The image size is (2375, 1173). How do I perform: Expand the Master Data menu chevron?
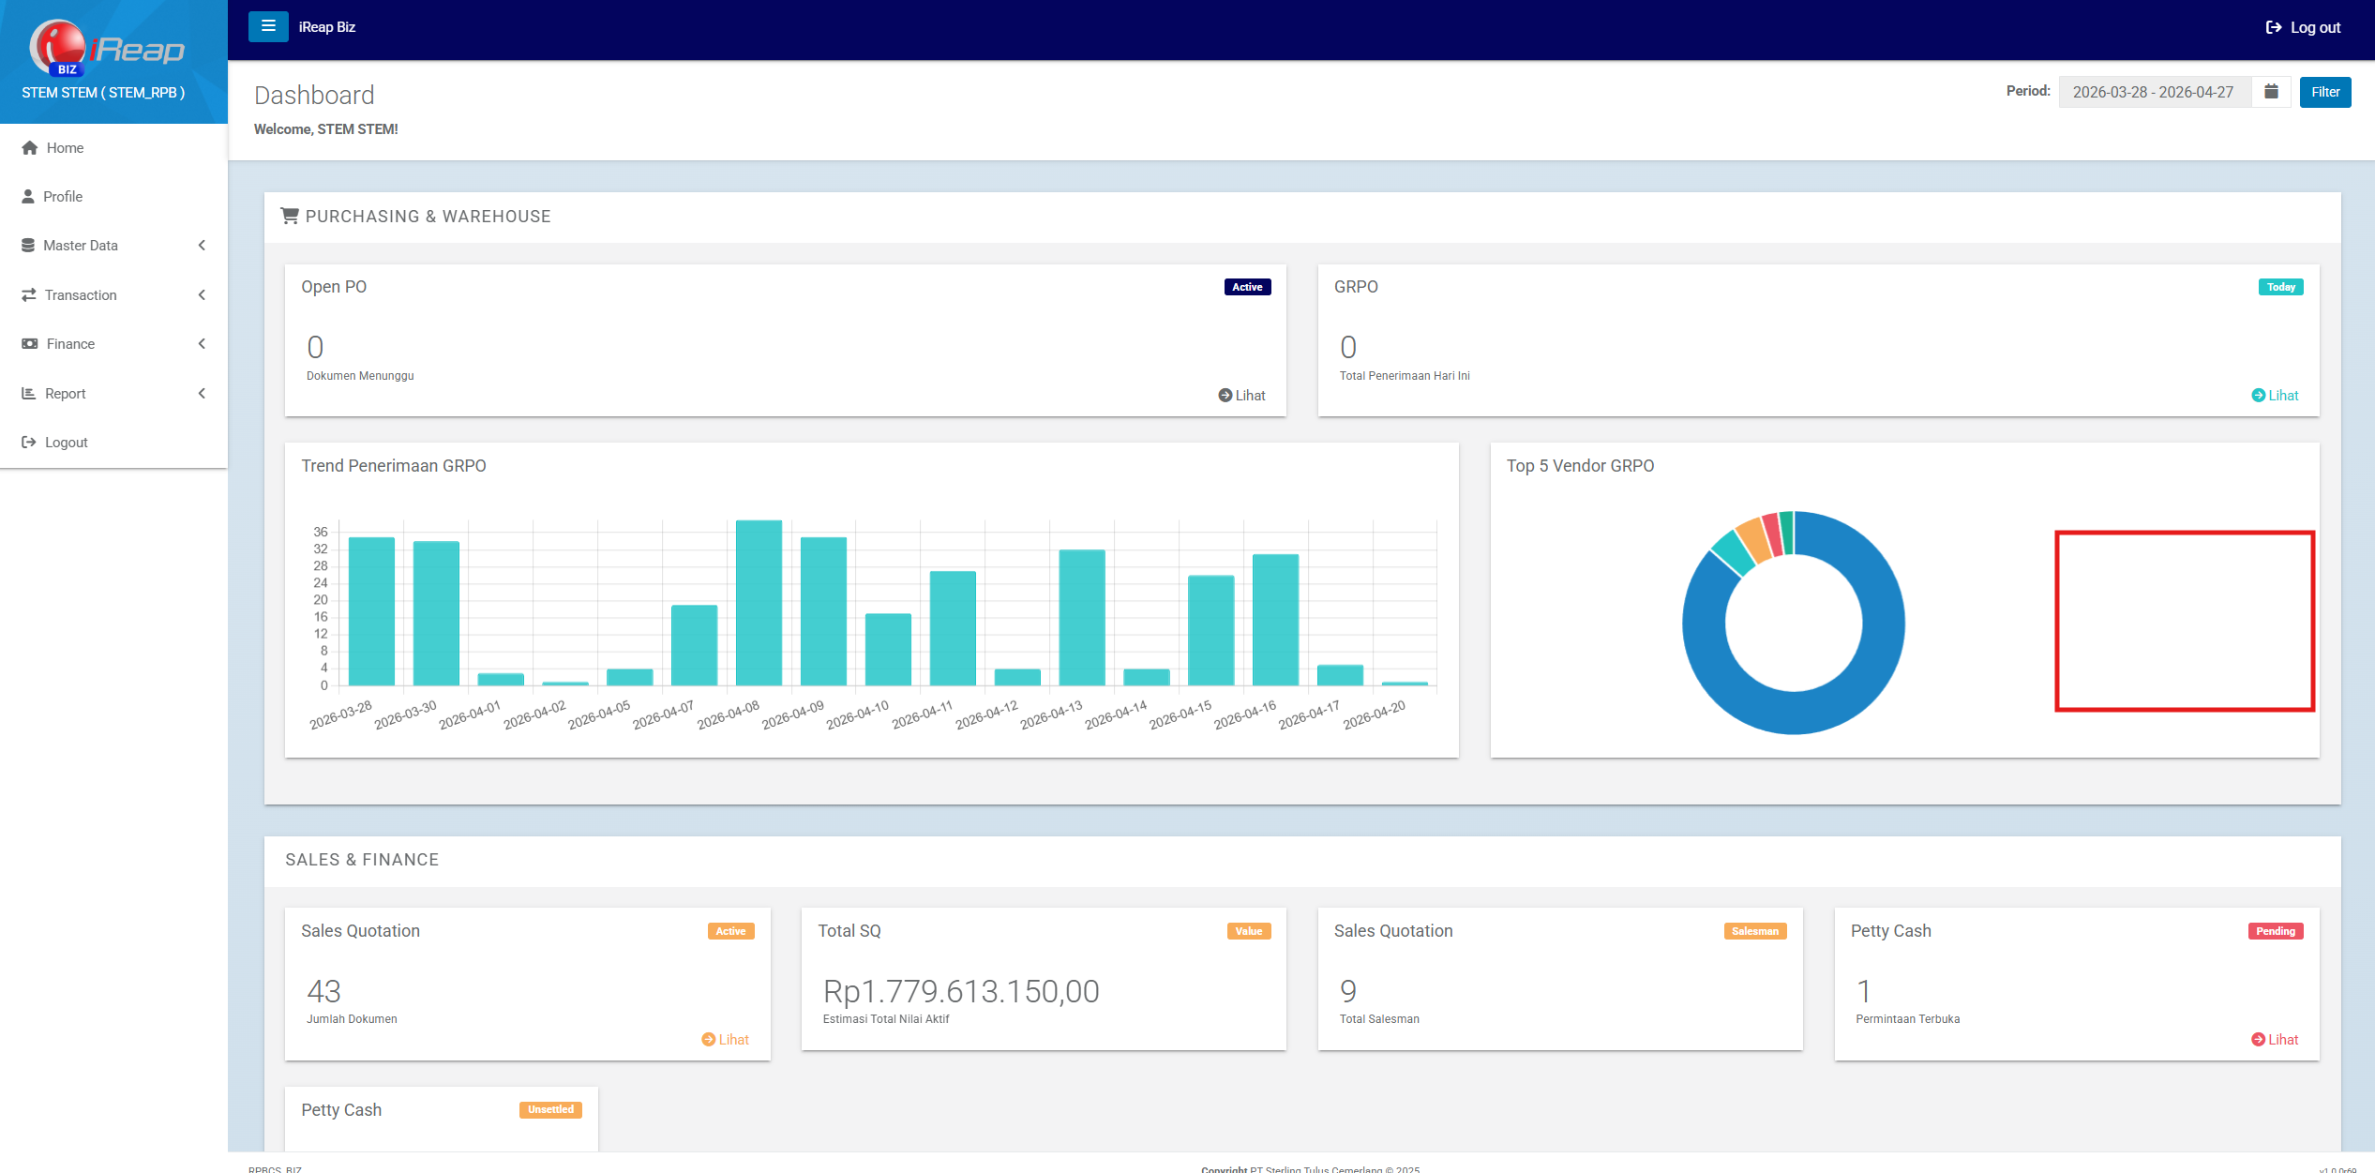pyautogui.click(x=203, y=245)
